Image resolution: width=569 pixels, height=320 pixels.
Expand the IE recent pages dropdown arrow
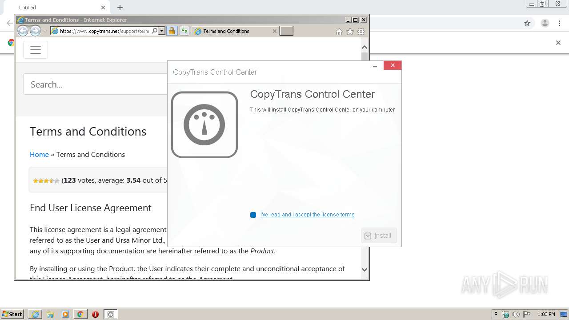[x=45, y=31]
